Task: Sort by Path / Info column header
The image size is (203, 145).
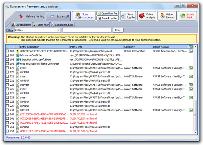Action: coord(96,47)
